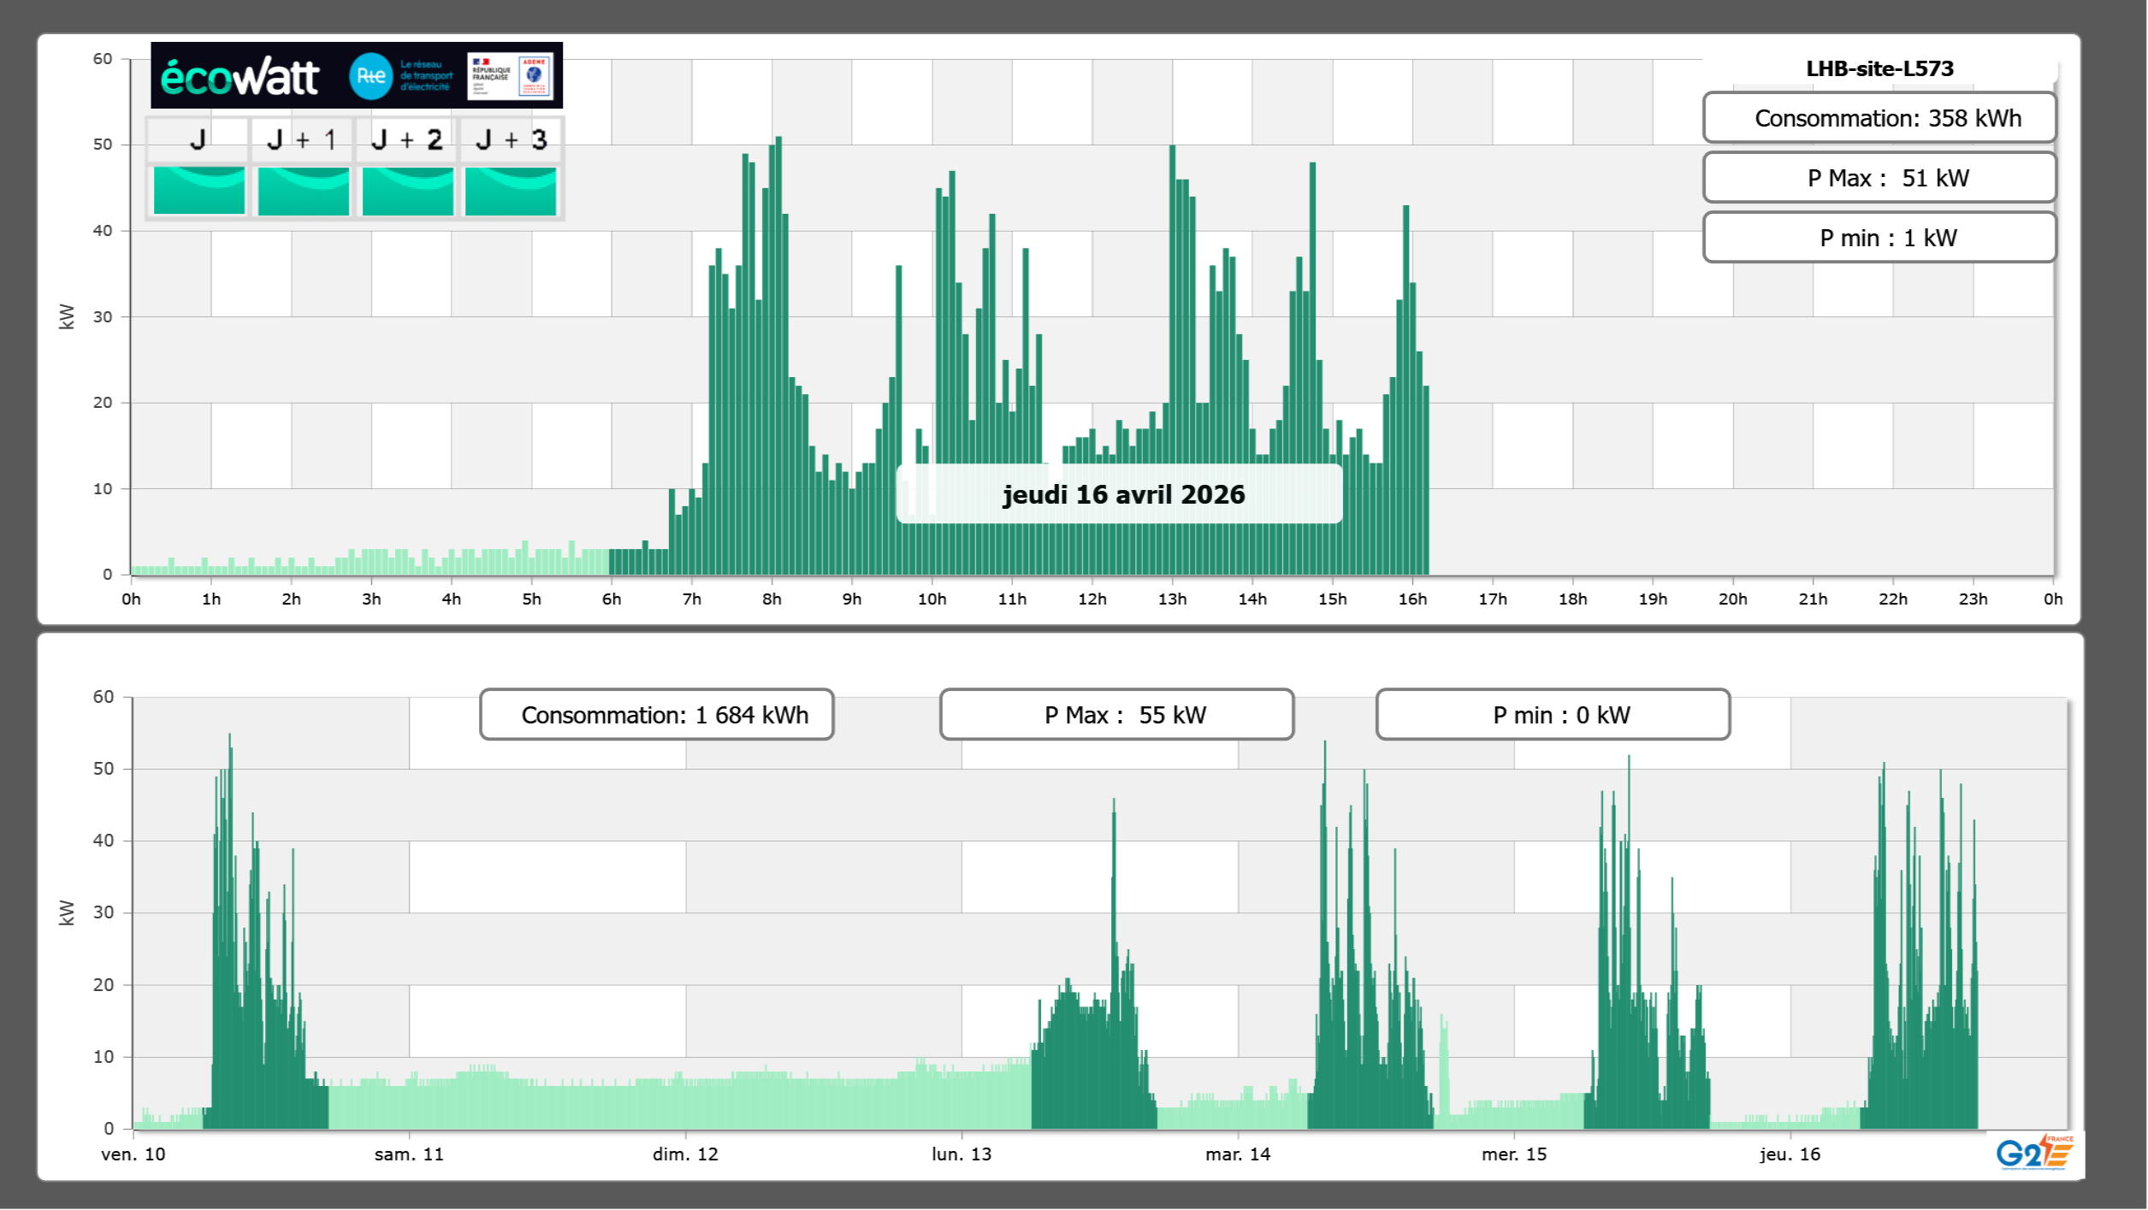2148x1210 pixels.
Task: Click the P min : 1 kW box
Action: pyautogui.click(x=1879, y=238)
